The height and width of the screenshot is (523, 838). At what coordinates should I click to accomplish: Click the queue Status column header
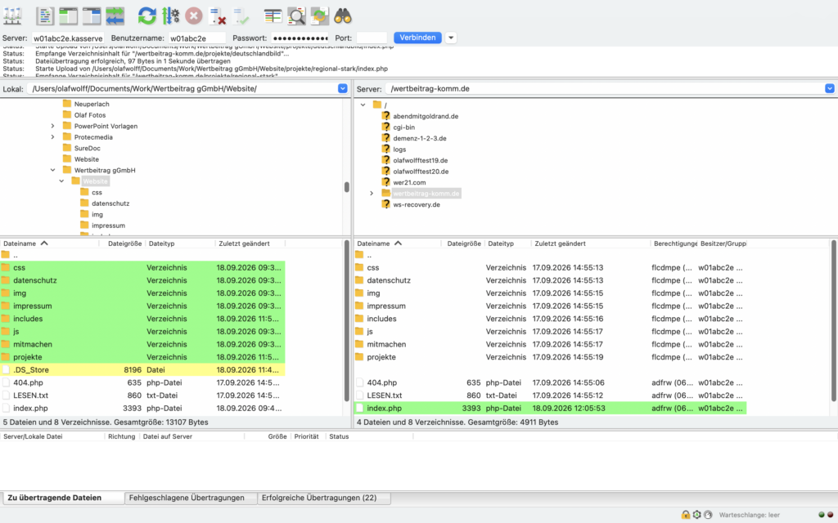pyautogui.click(x=369, y=436)
